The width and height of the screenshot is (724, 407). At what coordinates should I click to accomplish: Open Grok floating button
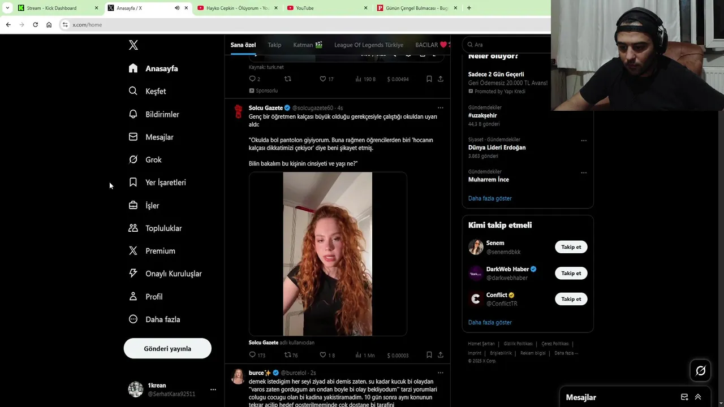point(700,371)
